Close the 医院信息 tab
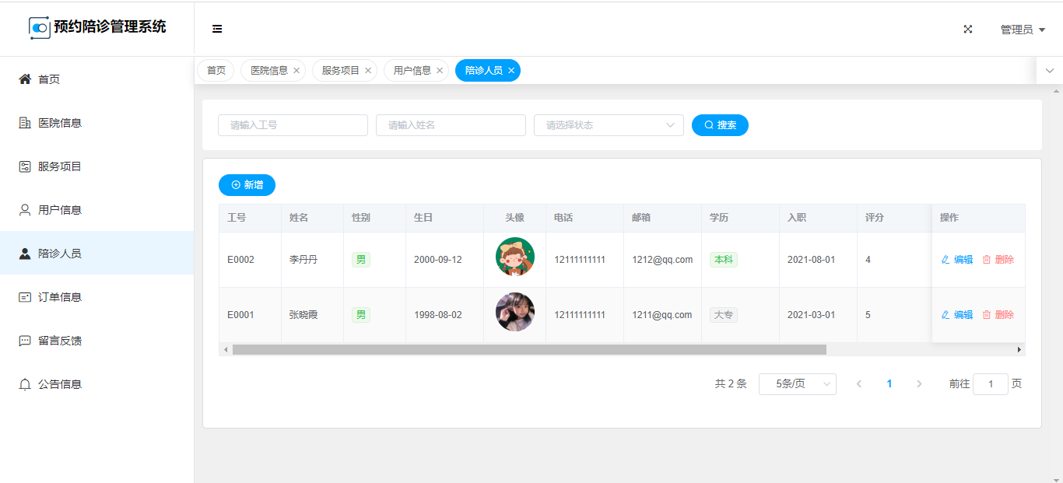Screen dimensions: 1063x483 point(296,71)
